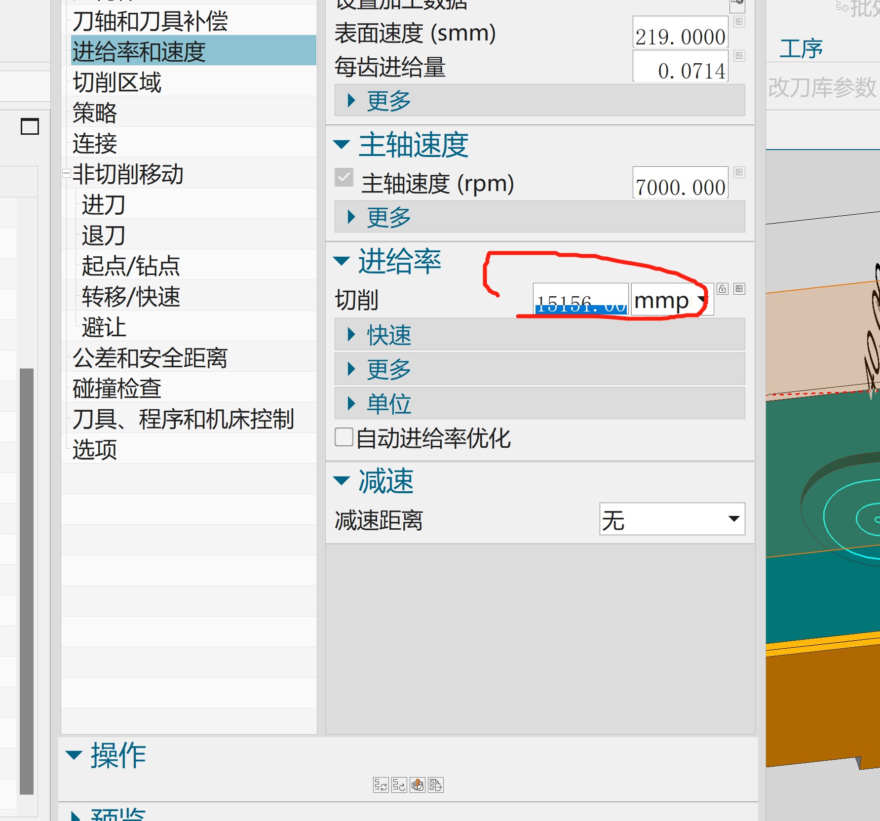Click the calculator icon beside 表面速度 field
Viewport: 880px width, 821px height.
pyautogui.click(x=739, y=22)
